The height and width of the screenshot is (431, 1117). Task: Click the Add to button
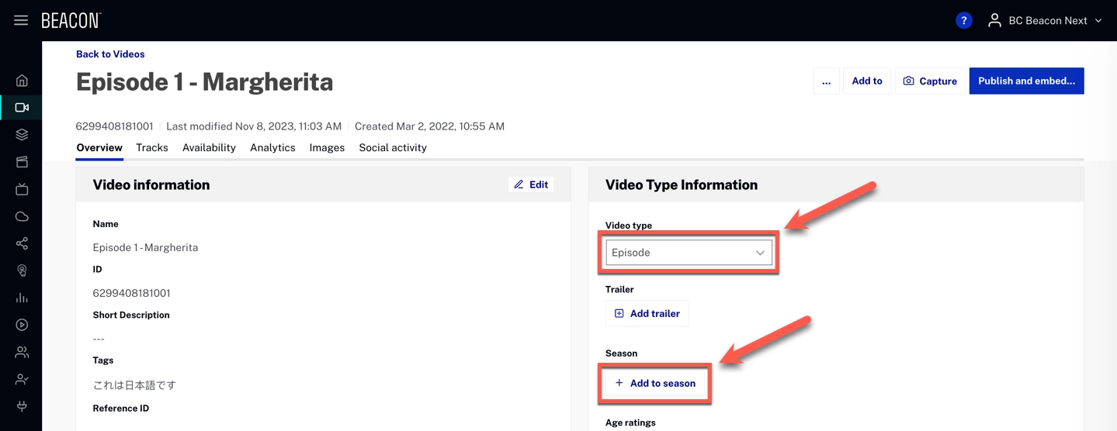pos(866,81)
